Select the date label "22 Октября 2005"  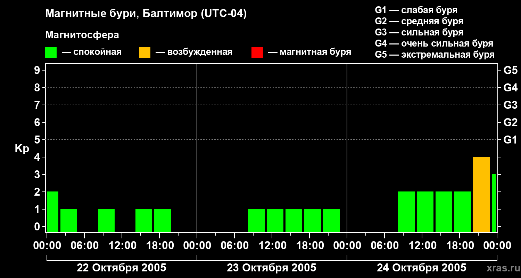(122, 268)
